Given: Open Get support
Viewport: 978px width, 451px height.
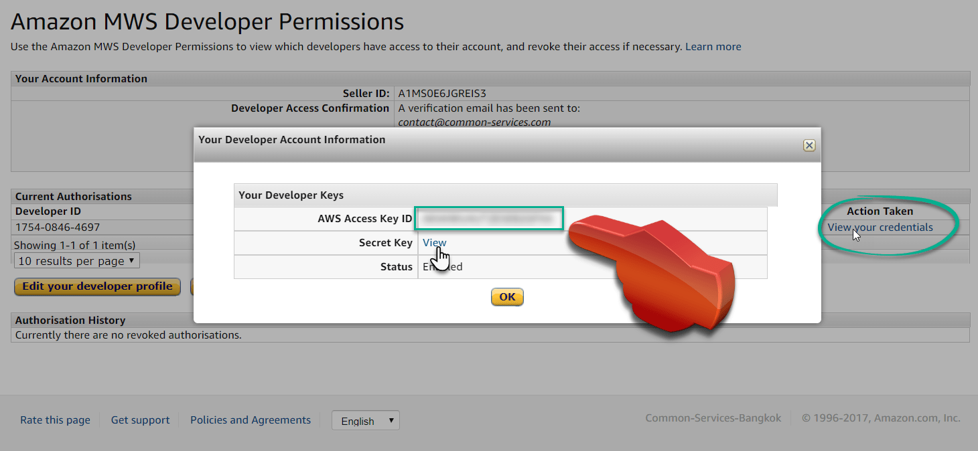Looking at the screenshot, I should (140, 420).
